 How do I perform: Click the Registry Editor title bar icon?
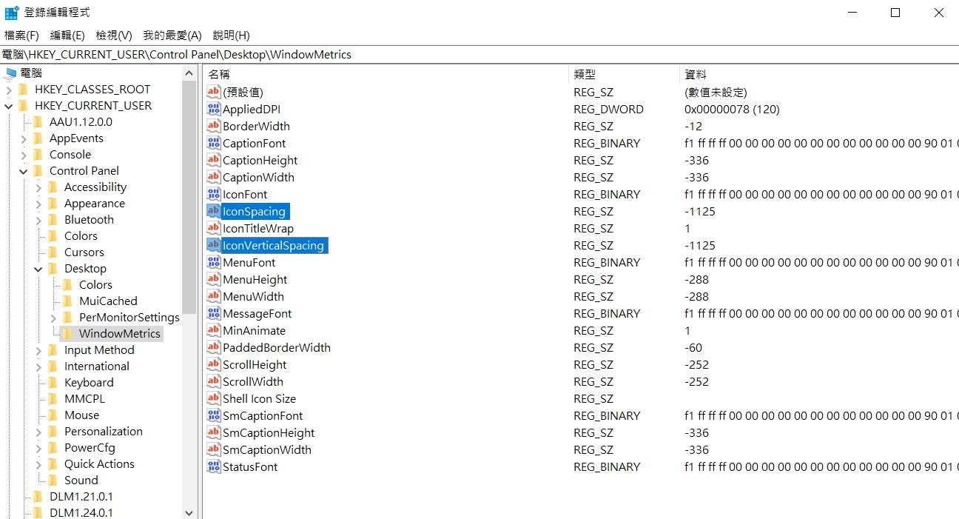12,13
